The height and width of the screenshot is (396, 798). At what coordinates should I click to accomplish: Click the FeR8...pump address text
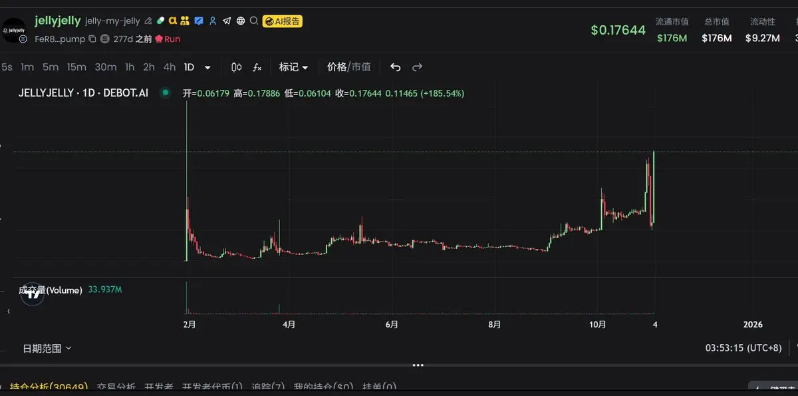pyautogui.click(x=60, y=39)
